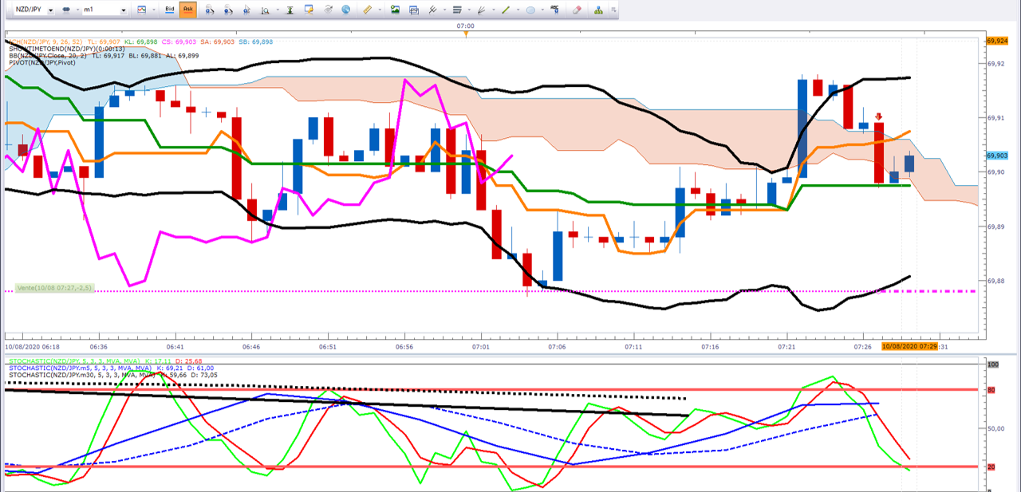The image size is (1021, 492).
Task: Select the ruler measure tool
Action: [367, 10]
